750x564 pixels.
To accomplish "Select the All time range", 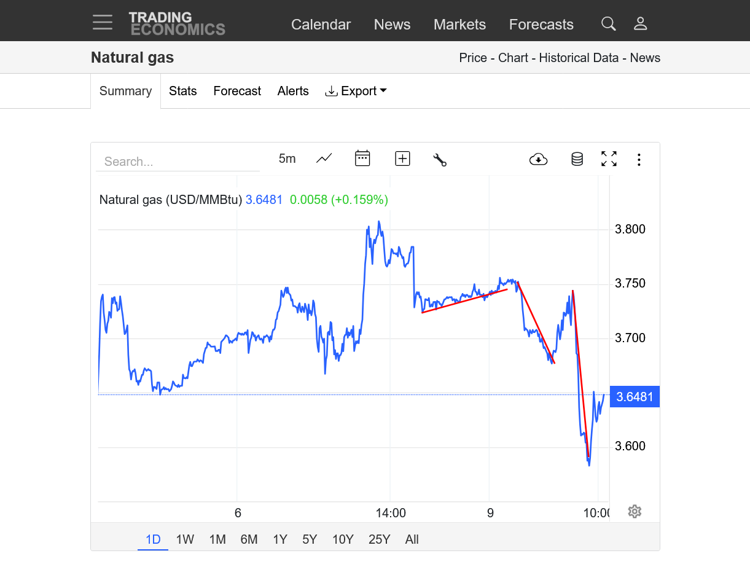I will 412,539.
